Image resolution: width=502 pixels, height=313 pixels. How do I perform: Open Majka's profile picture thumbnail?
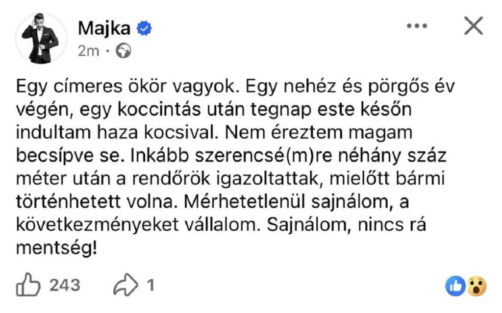click(x=42, y=34)
